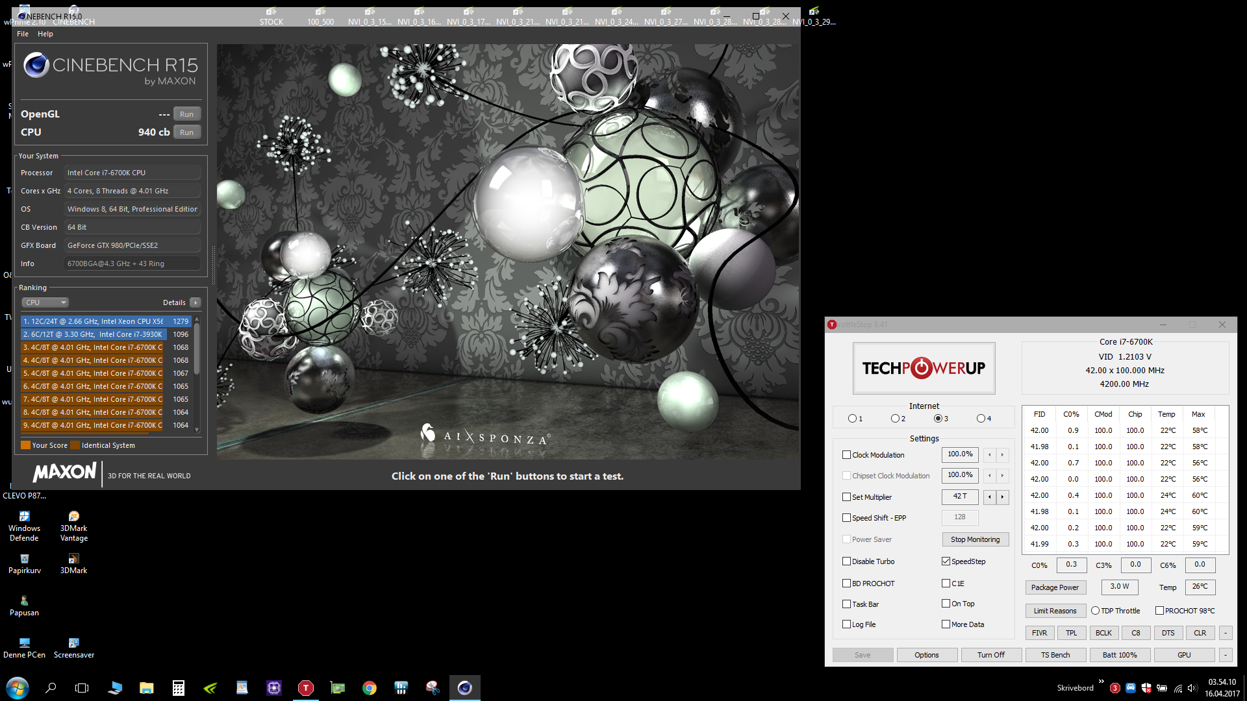1247x701 pixels.
Task: Open Denne PCen desktop icon
Action: (24, 648)
